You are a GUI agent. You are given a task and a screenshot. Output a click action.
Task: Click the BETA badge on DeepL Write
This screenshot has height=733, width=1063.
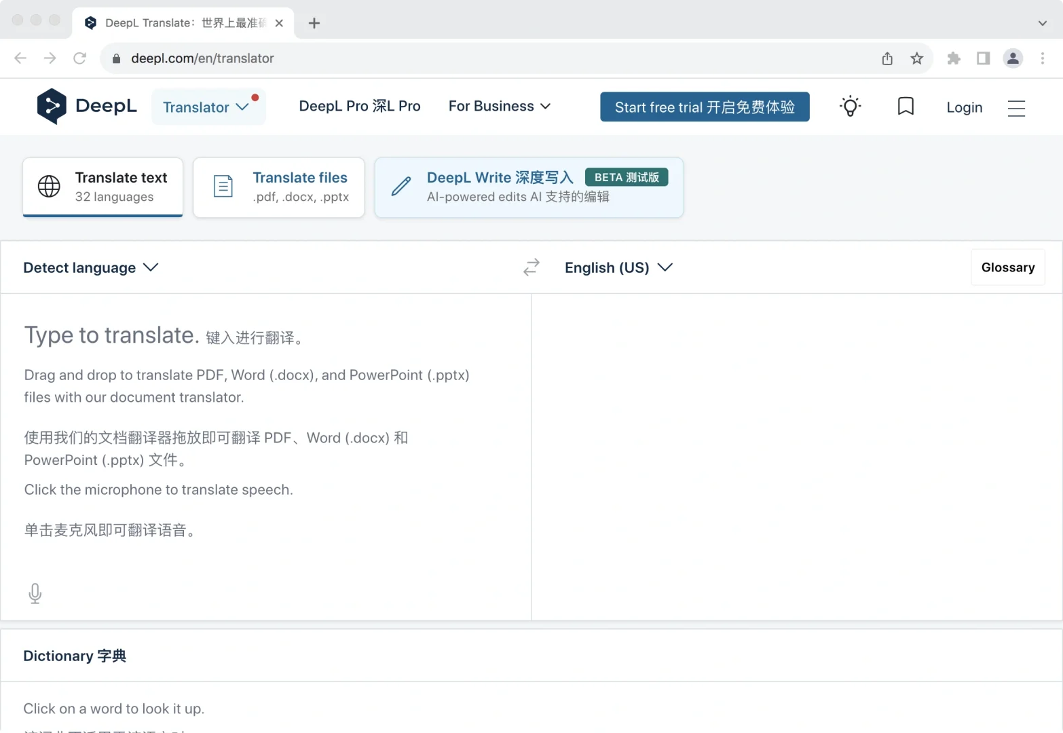click(x=627, y=177)
